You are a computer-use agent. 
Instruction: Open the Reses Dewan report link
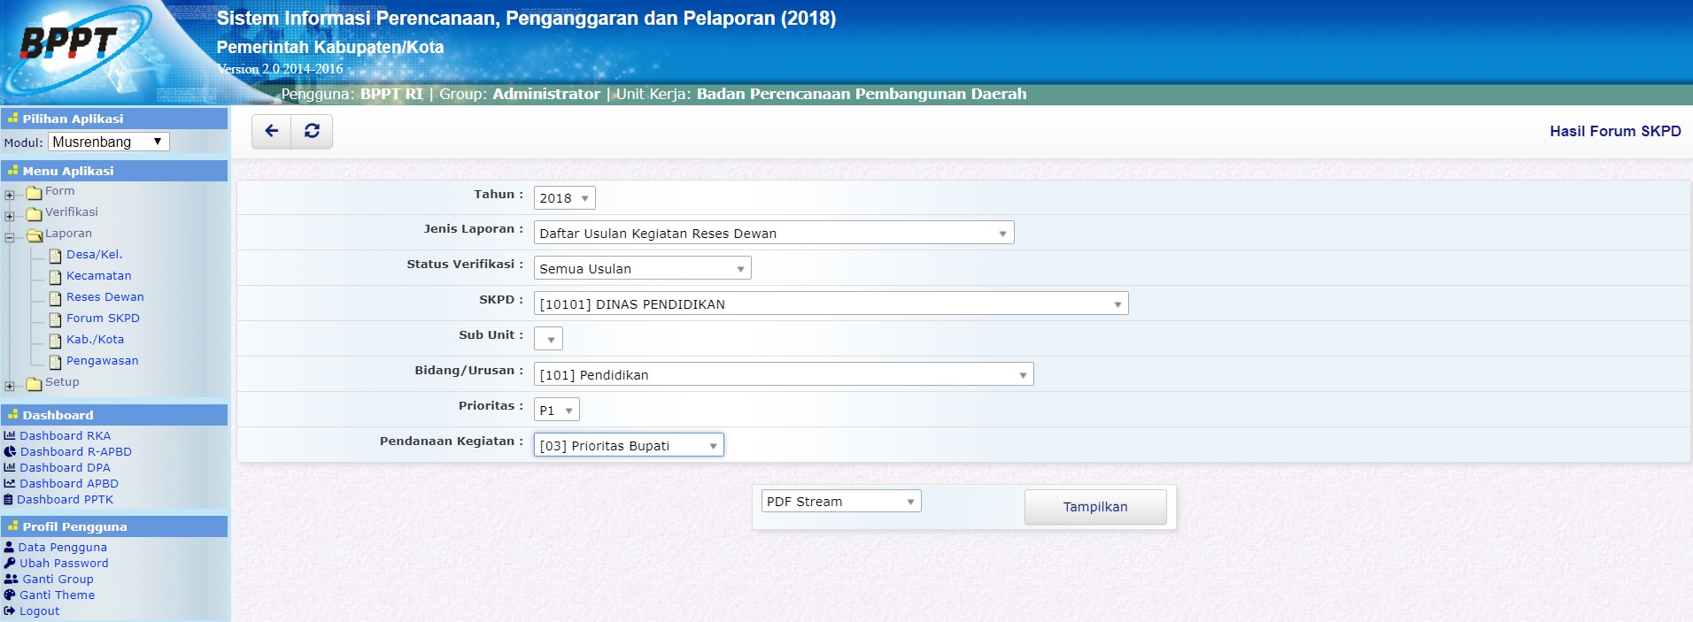[x=104, y=296]
